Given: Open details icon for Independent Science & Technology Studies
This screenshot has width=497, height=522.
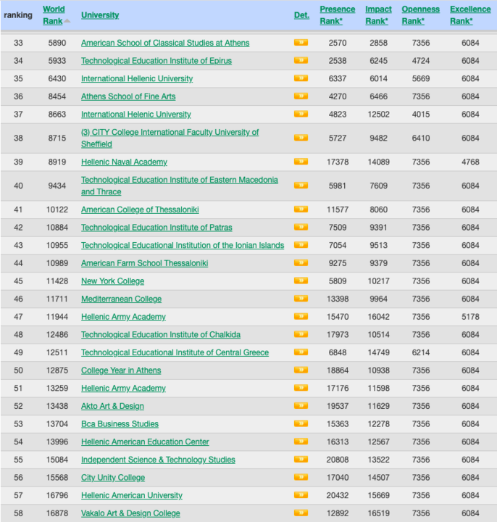Looking at the screenshot, I should [301, 460].
